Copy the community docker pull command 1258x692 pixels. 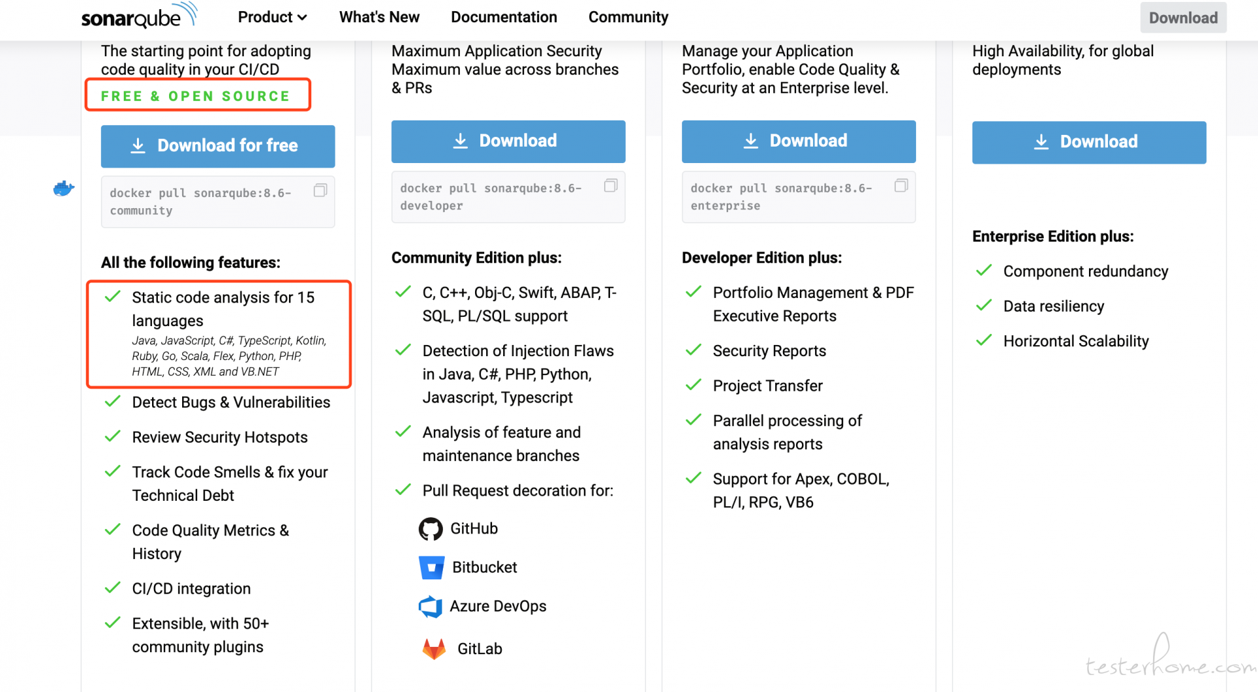(320, 191)
